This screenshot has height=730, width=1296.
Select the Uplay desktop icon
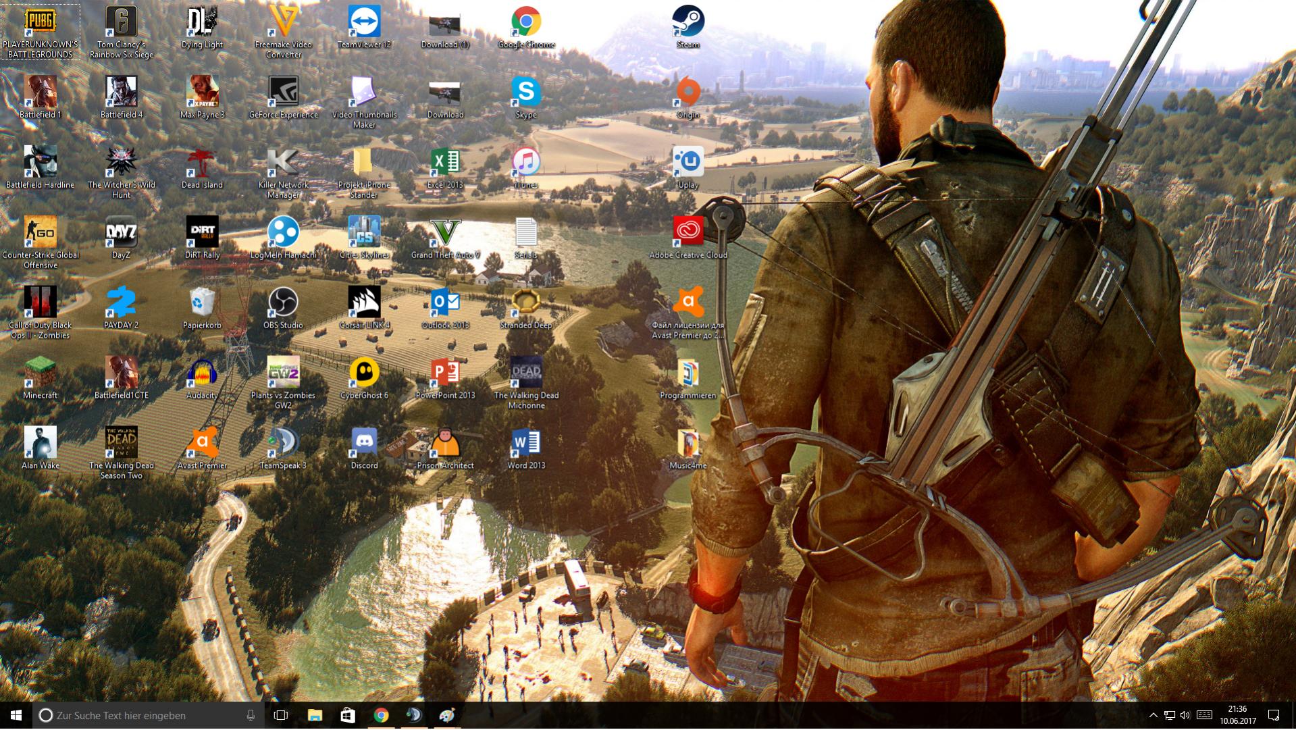tap(688, 167)
